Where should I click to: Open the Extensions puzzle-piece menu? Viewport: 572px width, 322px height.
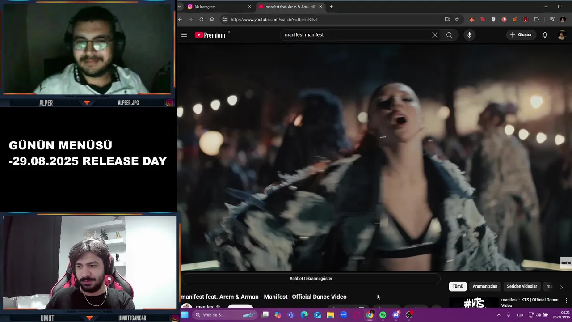point(536,19)
